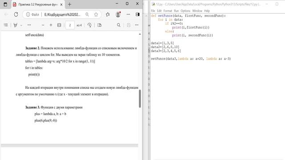Click the 'tables = [lambda arg=x...' line

(x=60, y=61)
